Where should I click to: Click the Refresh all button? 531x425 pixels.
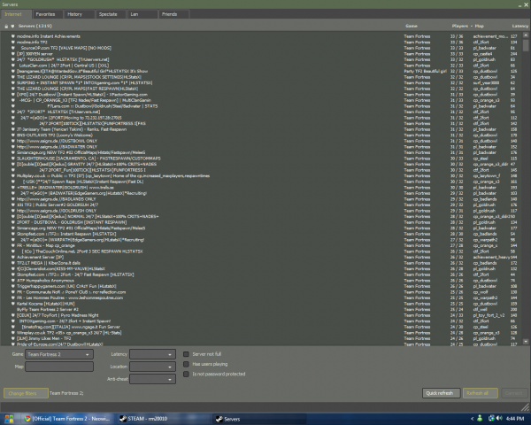pos(480,393)
